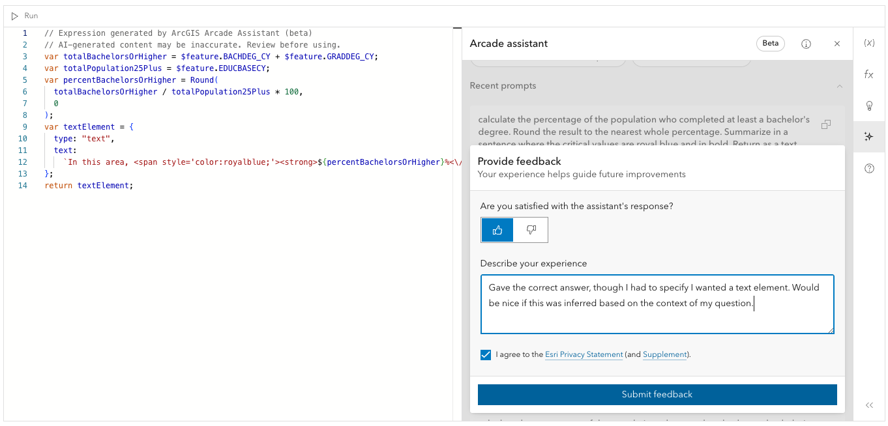This screenshot has width=888, height=426.
Task: Collapse the Recent prompts section
Action: tap(840, 86)
